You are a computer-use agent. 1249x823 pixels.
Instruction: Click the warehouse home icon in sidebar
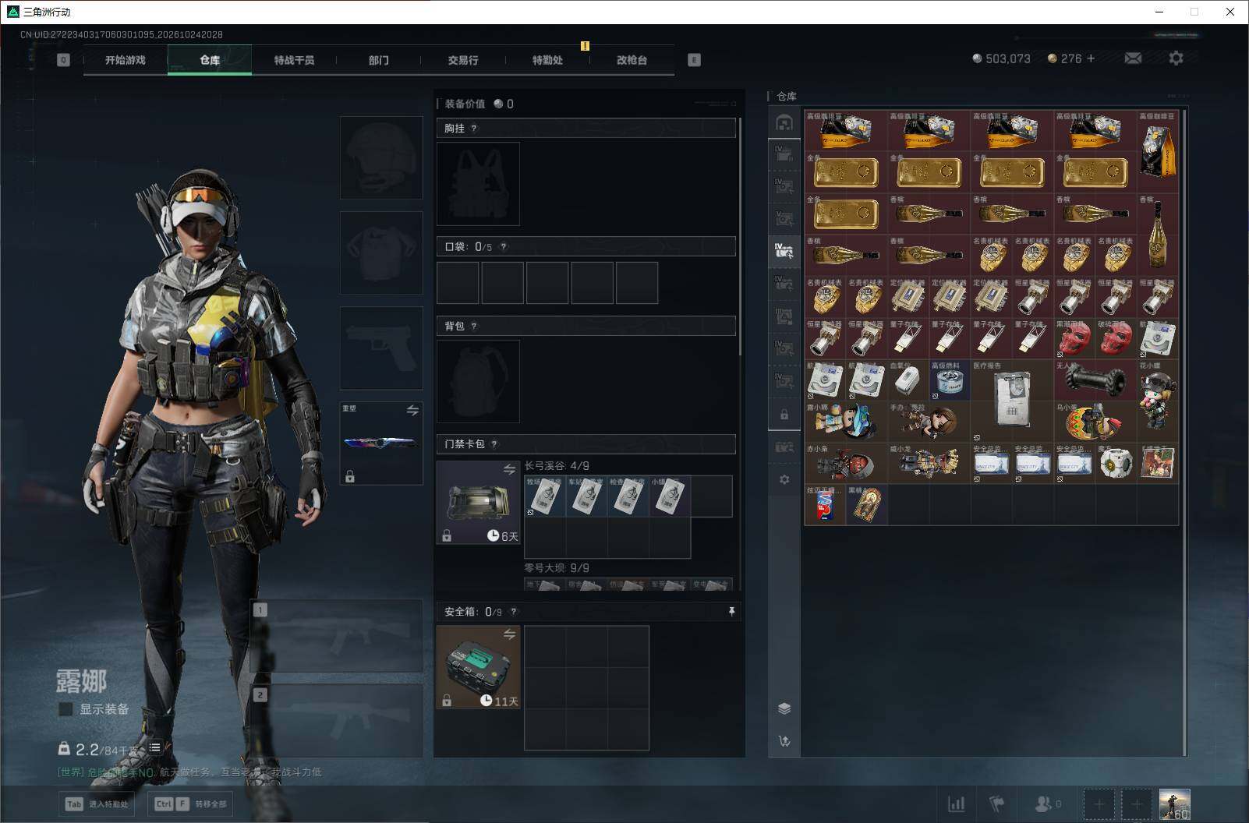click(x=784, y=122)
